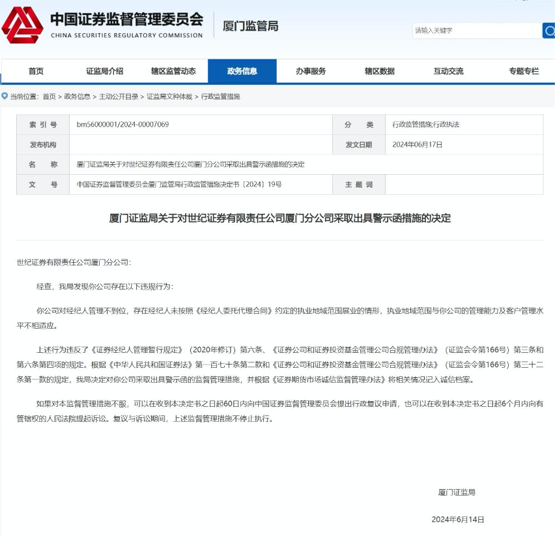Screen dimensions: 555x536
Task: Click the CHINA SECURITIES REGULATORY COMMISSION subtitle
Action: click(127, 35)
